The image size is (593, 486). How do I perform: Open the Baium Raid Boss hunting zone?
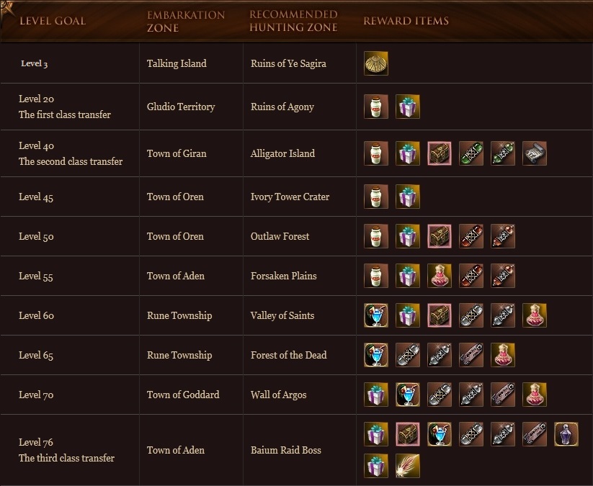286,450
